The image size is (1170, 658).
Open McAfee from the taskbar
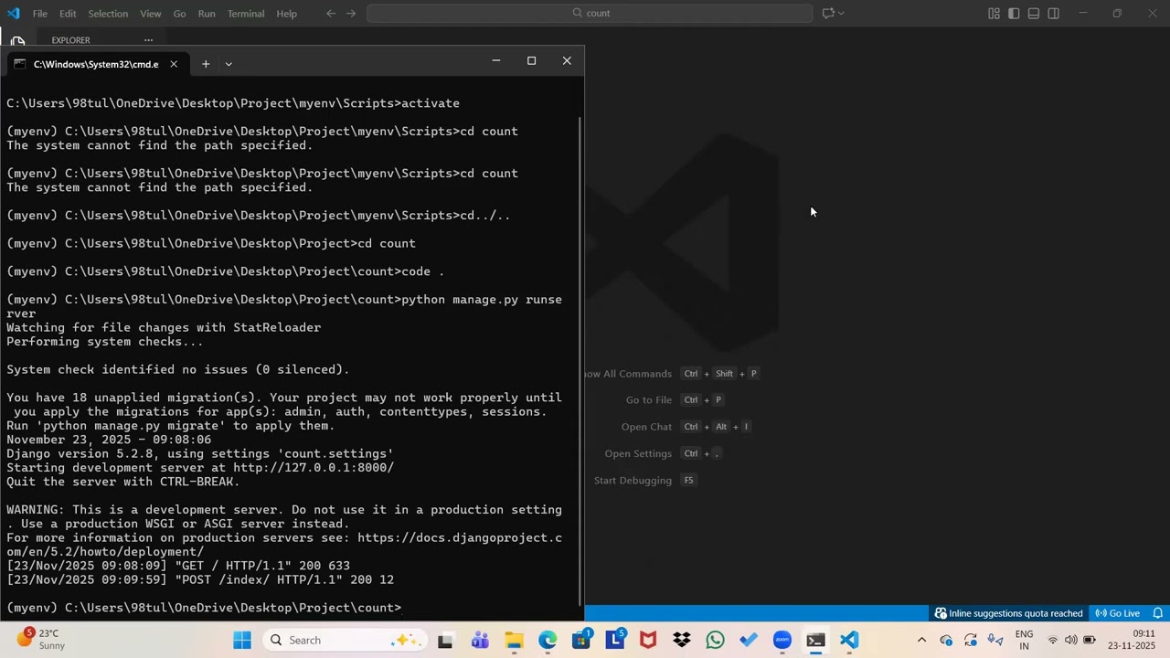648,641
